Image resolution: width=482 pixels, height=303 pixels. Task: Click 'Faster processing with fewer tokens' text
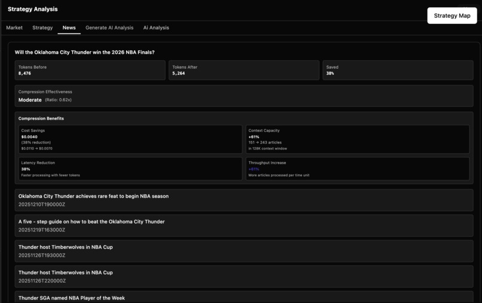50,175
